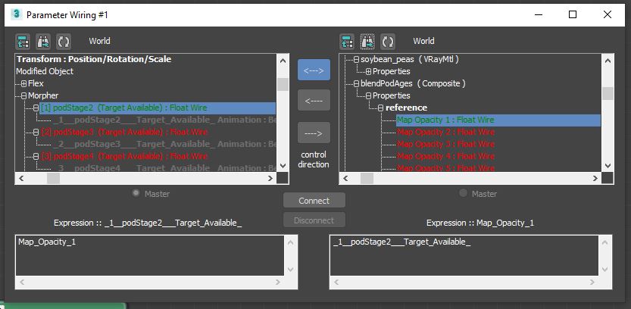Click left pane Show All Tracks icon

22,42
